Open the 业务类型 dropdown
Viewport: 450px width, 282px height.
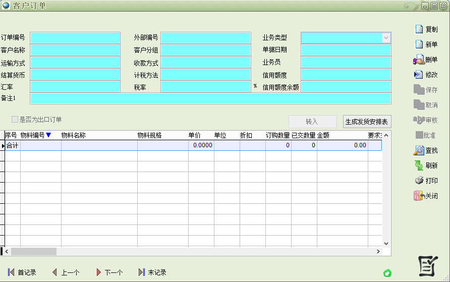tap(386, 38)
